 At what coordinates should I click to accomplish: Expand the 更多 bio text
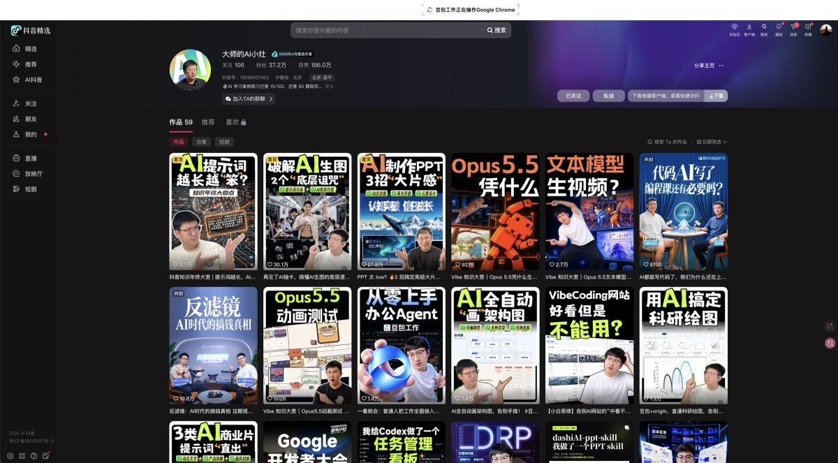click(x=330, y=87)
